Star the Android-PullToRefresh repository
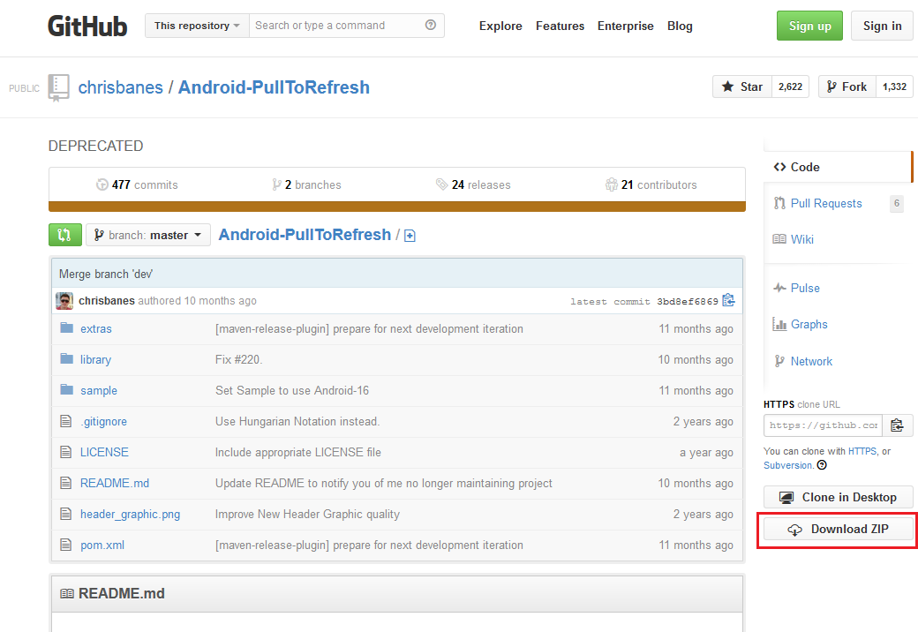Viewport: 918px width, 632px height. click(x=742, y=87)
